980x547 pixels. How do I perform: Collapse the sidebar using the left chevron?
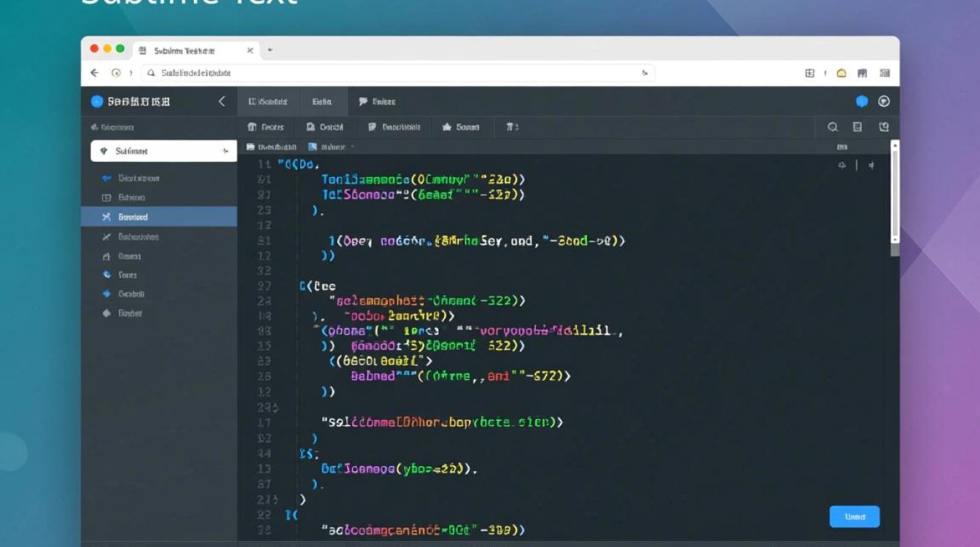222,101
